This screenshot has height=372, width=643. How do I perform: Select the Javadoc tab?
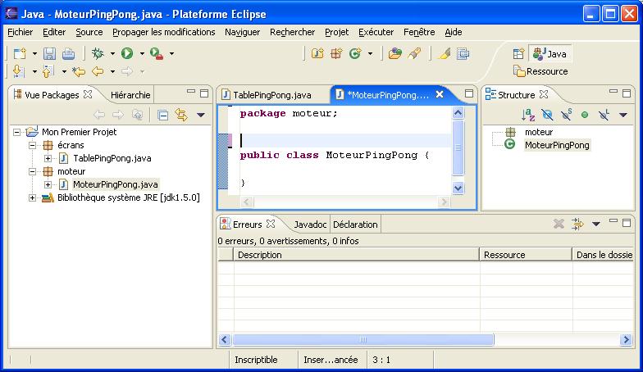(310, 224)
